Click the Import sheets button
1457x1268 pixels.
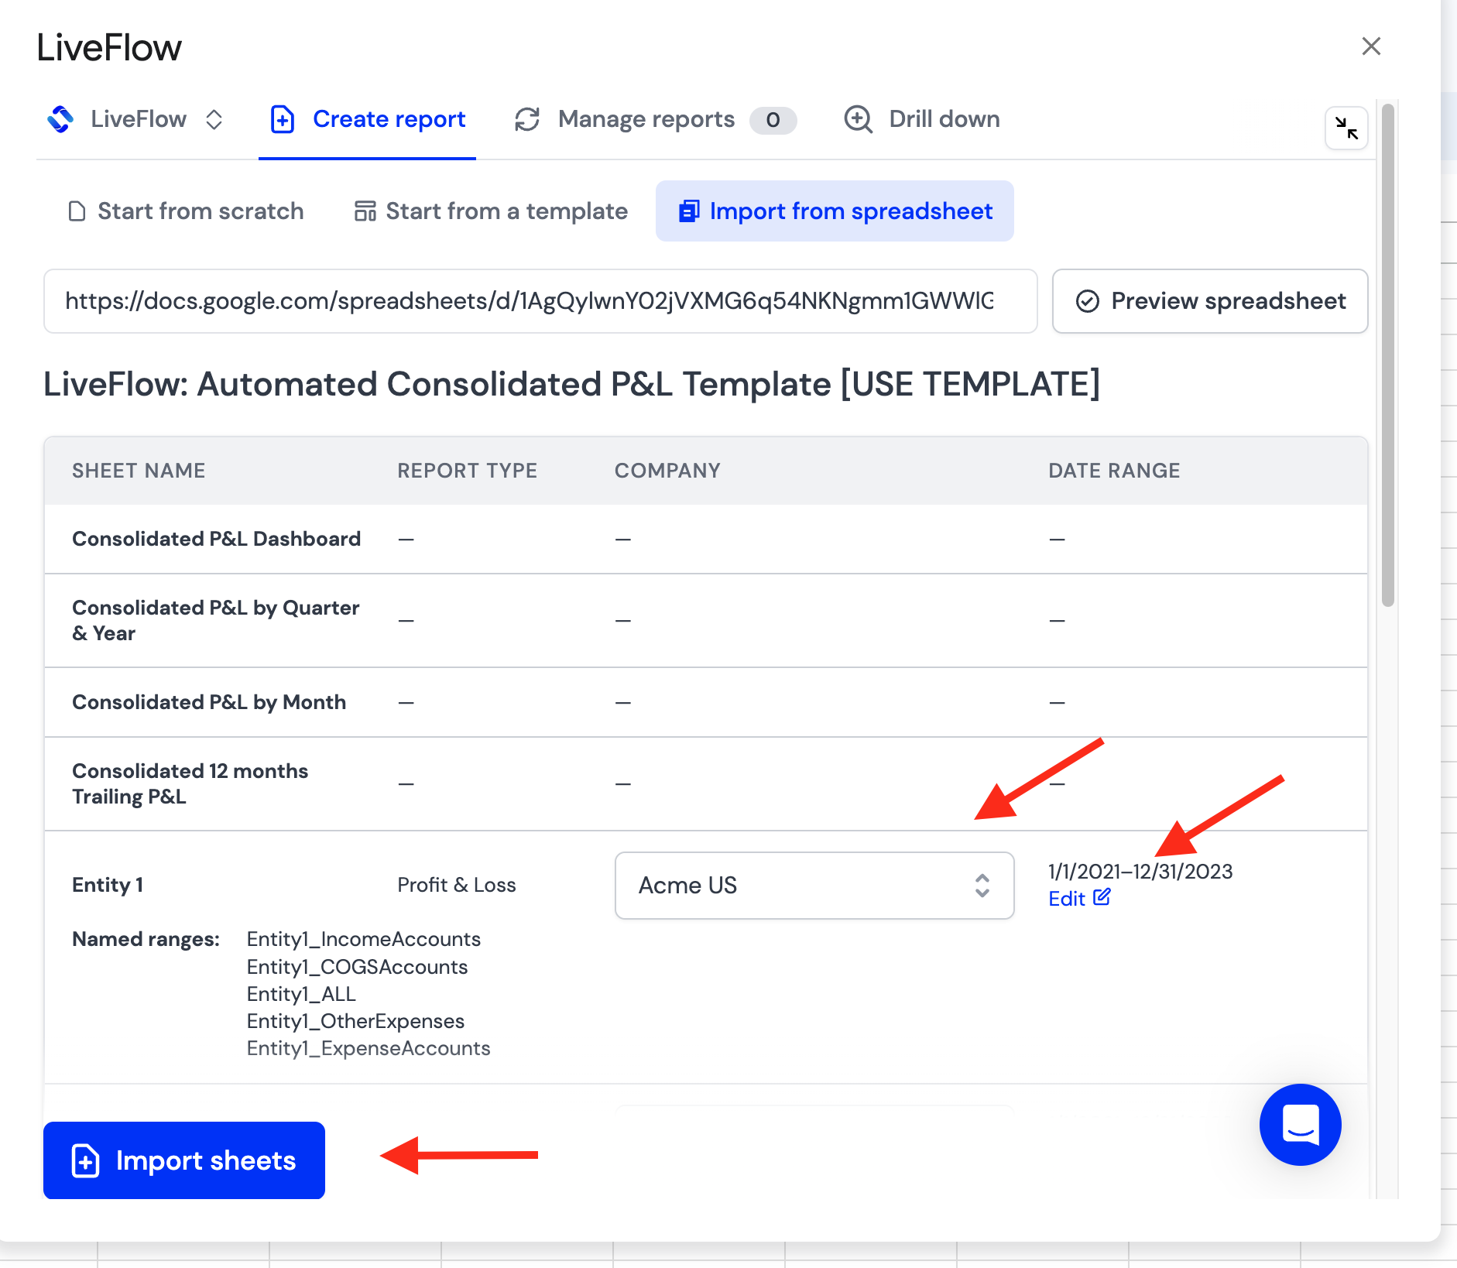[x=184, y=1160]
